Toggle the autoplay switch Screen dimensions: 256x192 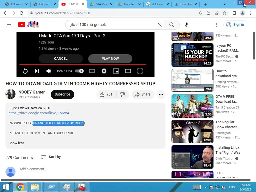79,71
